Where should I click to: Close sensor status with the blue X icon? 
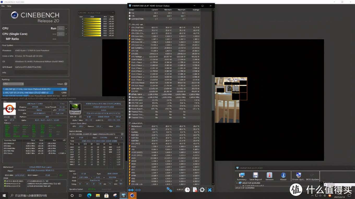point(210,190)
